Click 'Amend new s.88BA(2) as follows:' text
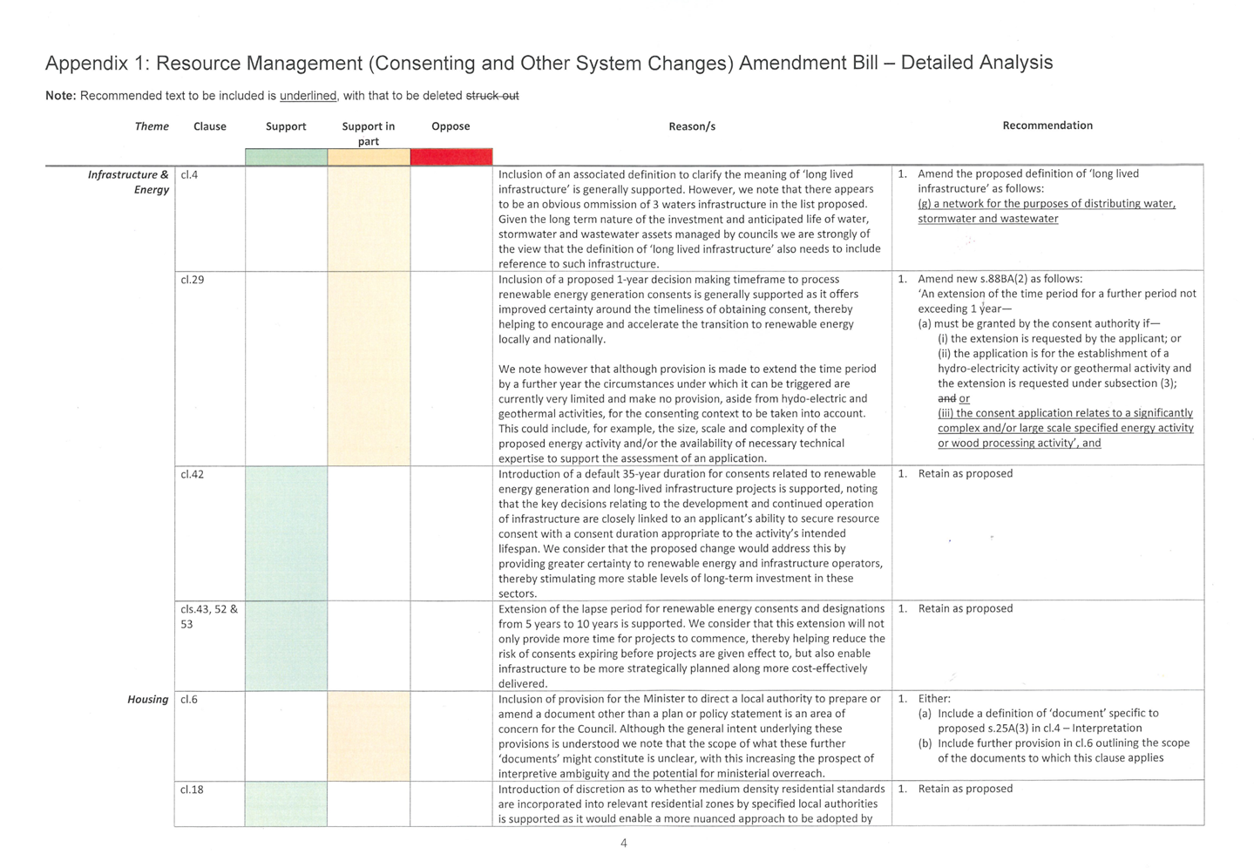The height and width of the screenshot is (868, 1254). 1000,279
